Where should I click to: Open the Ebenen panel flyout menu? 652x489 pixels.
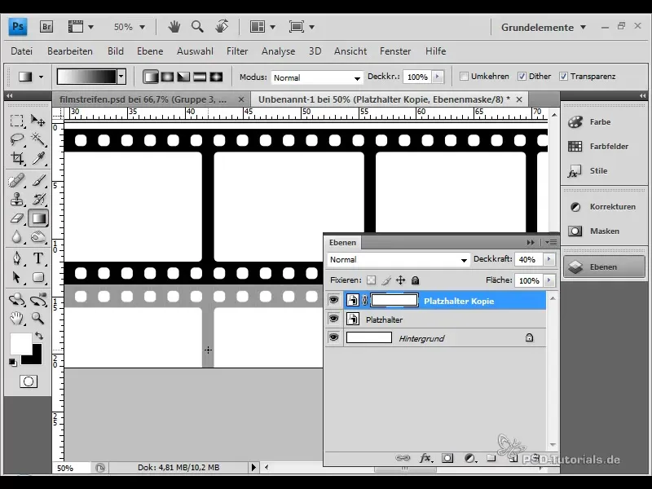[x=552, y=242]
